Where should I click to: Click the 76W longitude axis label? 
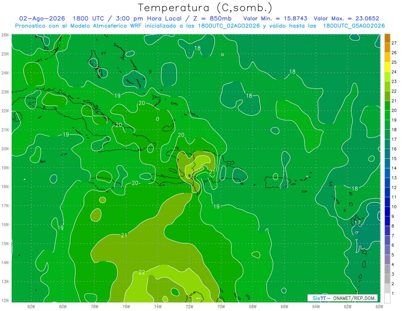click(126, 306)
